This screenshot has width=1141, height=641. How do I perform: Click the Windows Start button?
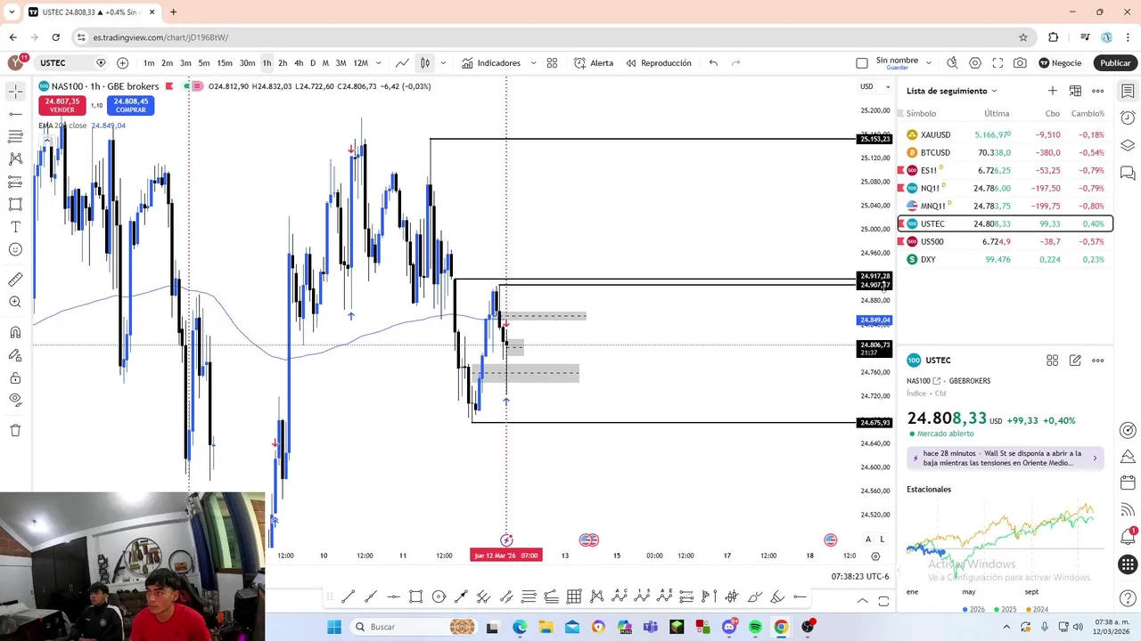coord(334,627)
